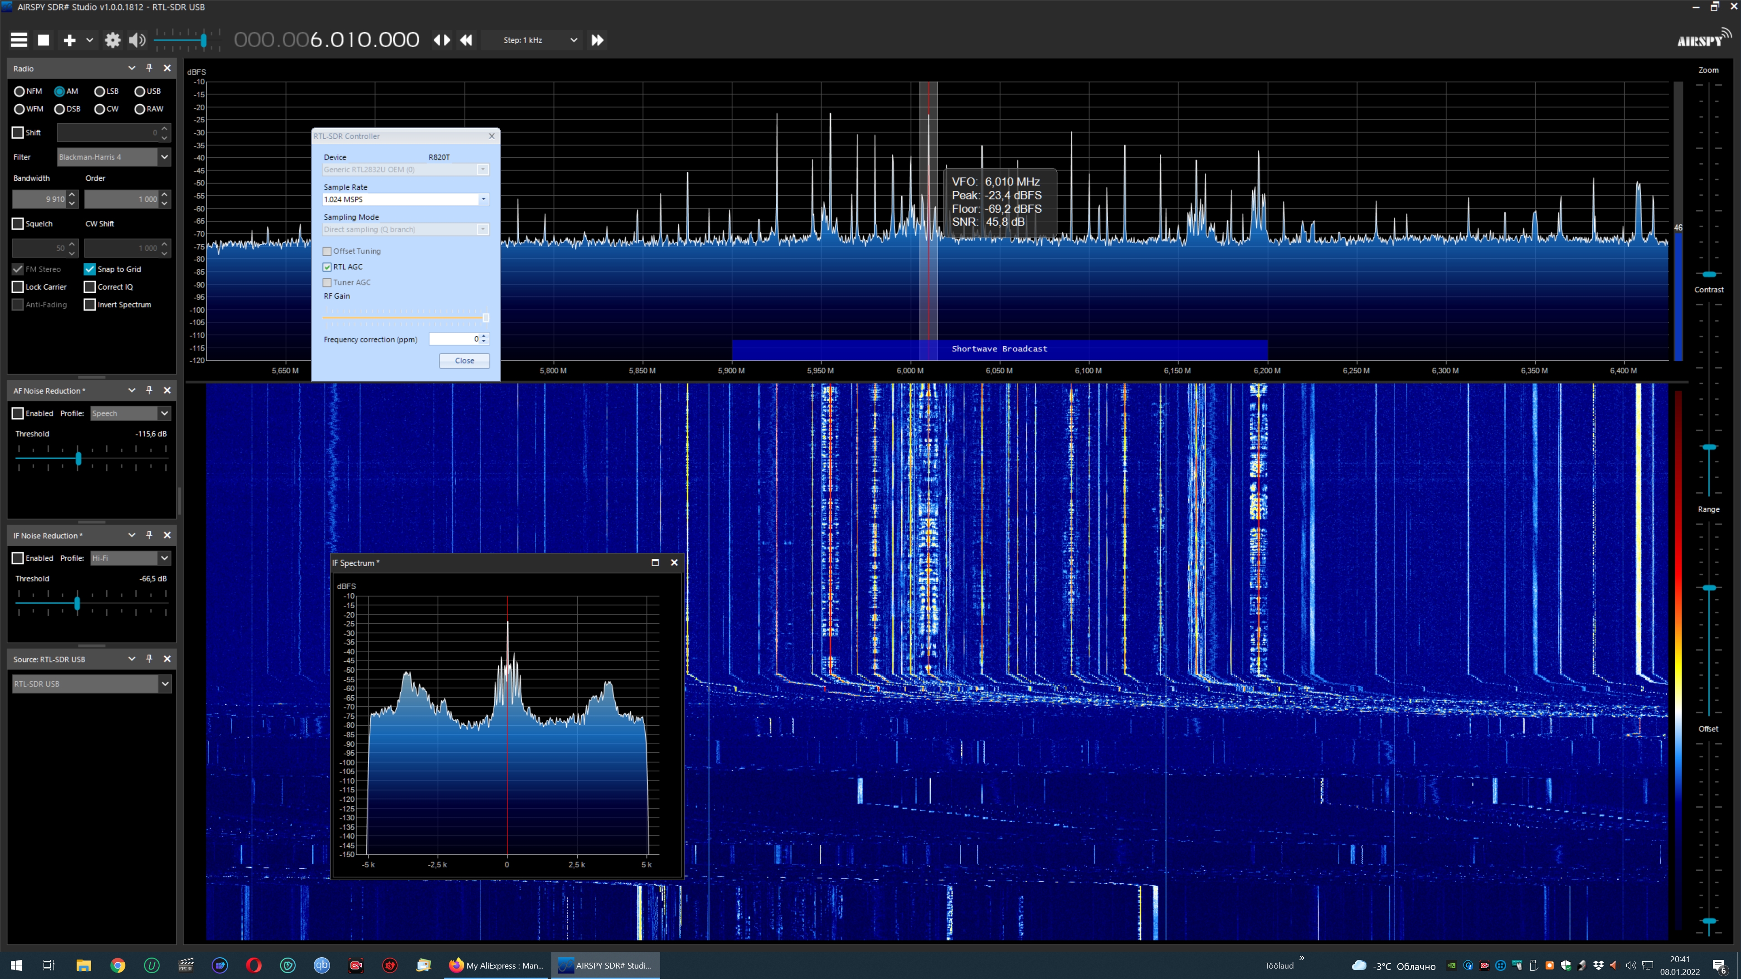Close the IF Spectrum window

tap(674, 562)
